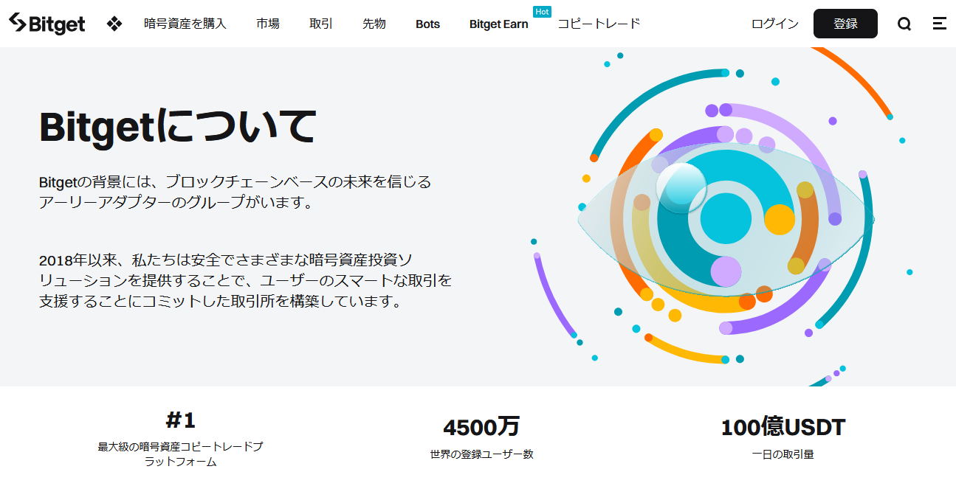Open the 取引 menu
The image size is (956, 486).
click(320, 24)
